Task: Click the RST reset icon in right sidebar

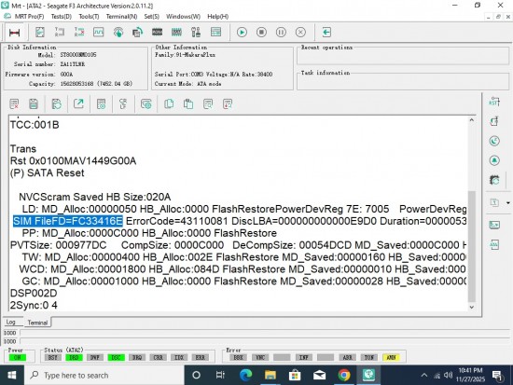Action: 494,102
